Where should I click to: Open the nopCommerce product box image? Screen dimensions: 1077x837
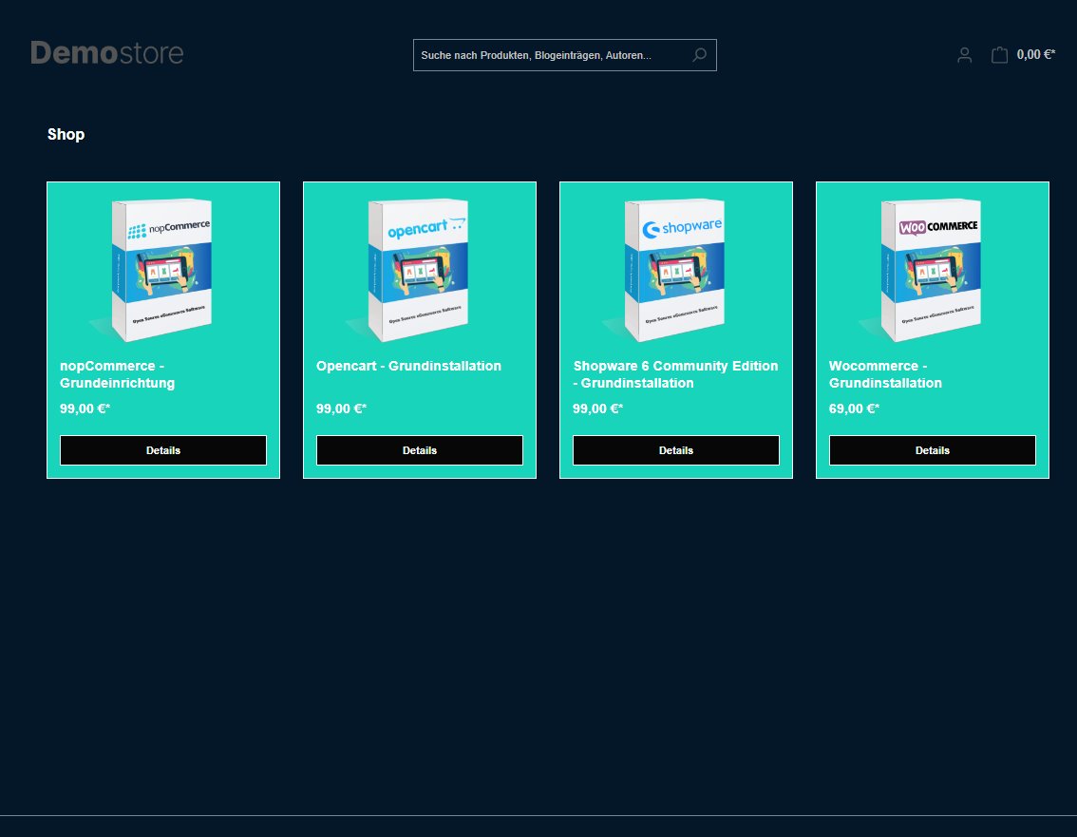(x=163, y=270)
